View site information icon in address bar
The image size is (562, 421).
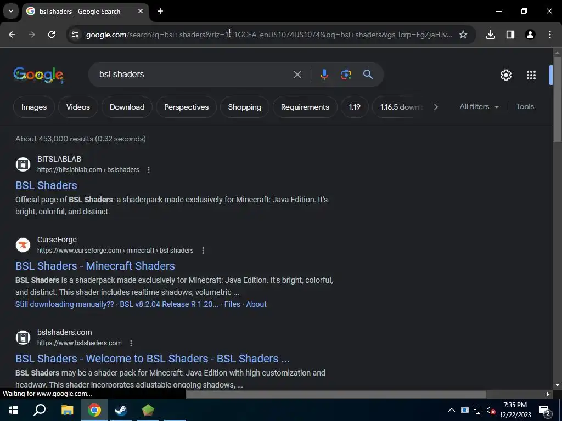coord(75,35)
